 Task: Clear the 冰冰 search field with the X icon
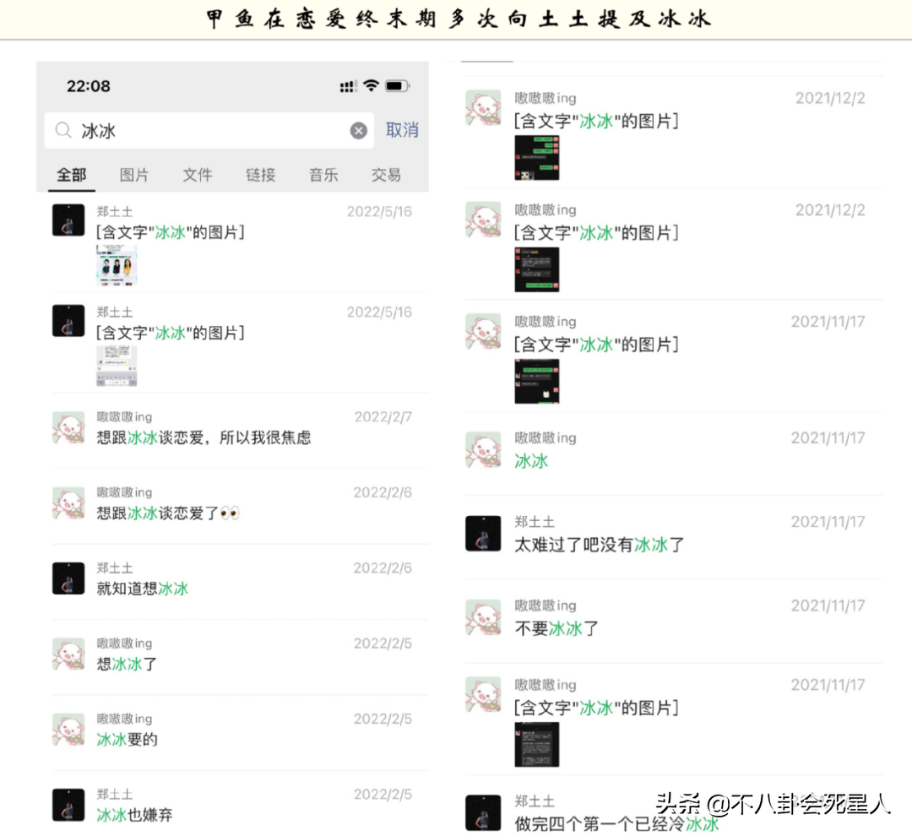tap(358, 130)
